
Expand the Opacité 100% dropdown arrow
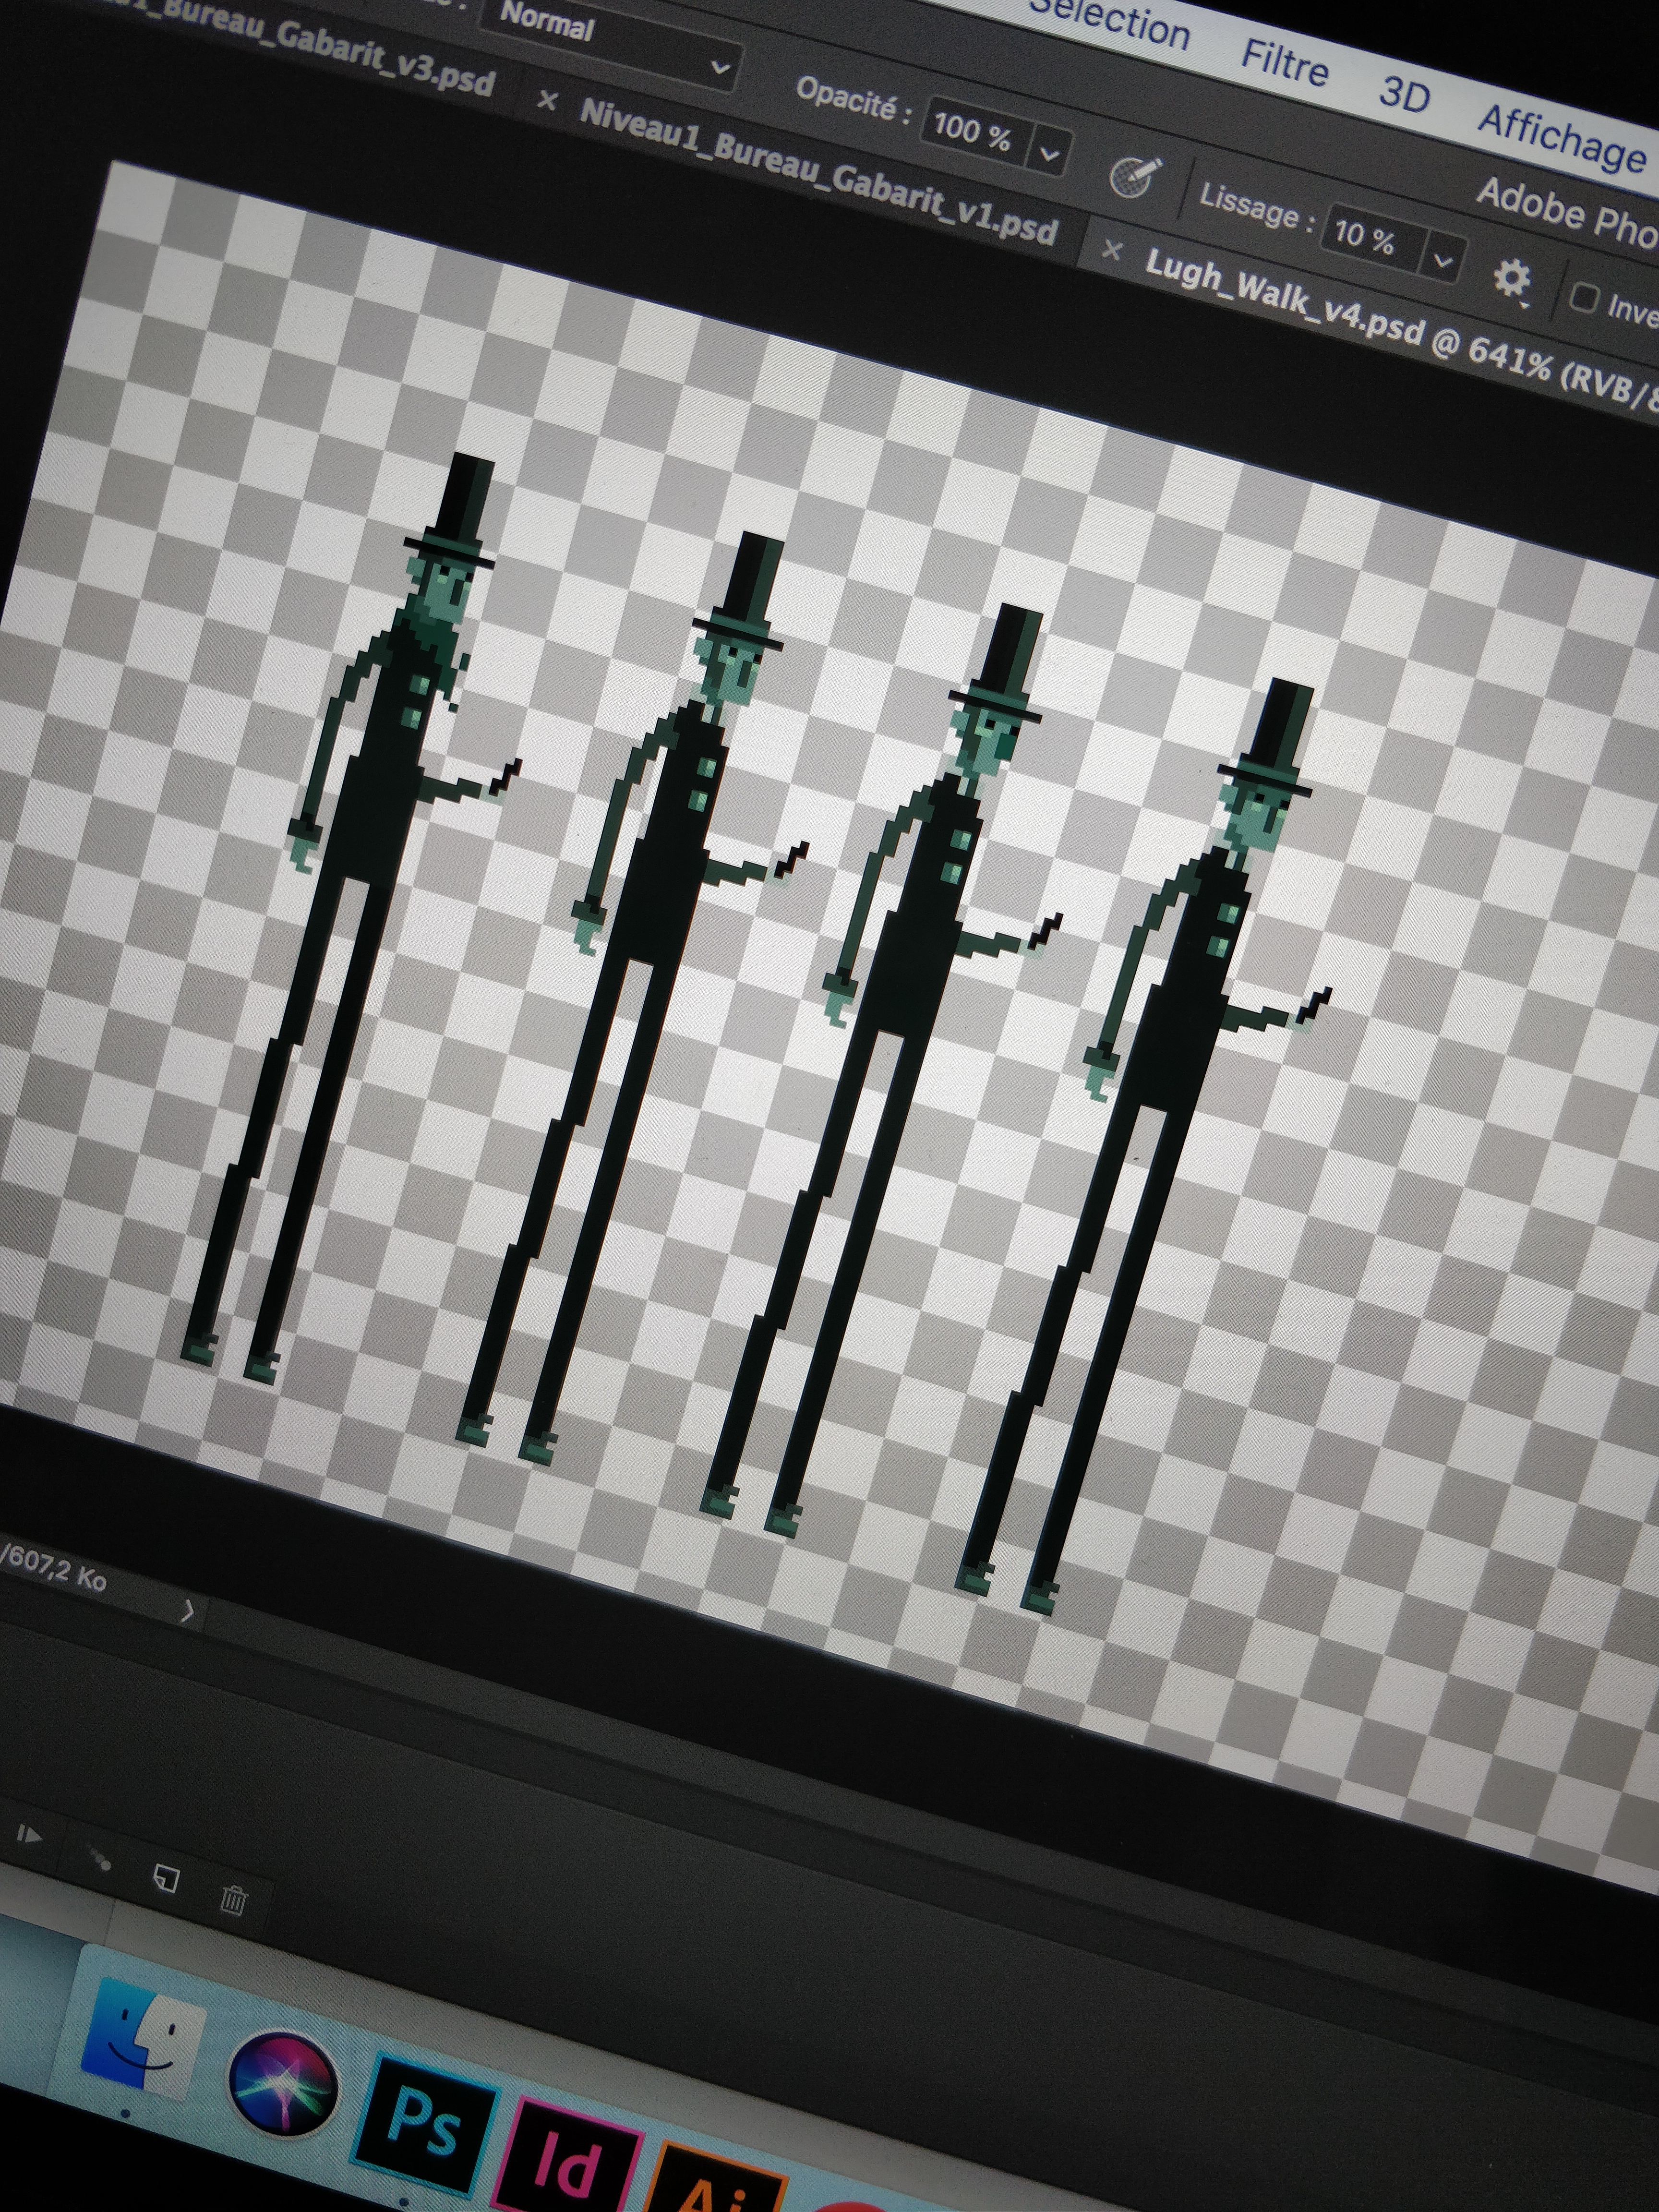pos(1049,153)
